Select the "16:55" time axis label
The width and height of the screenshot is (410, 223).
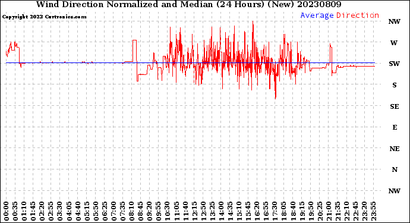pos(266,211)
